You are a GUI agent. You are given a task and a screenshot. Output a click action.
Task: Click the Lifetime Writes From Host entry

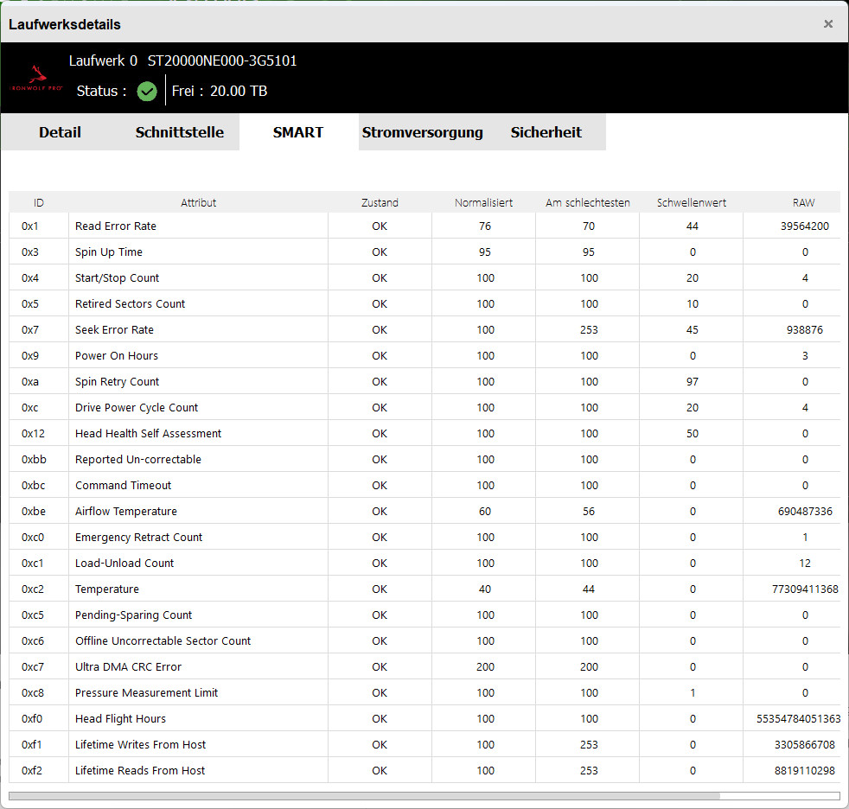[140, 745]
